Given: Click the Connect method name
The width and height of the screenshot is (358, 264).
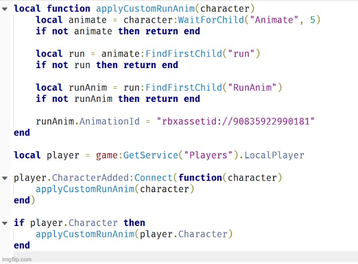Looking at the screenshot, I should pos(153,178).
